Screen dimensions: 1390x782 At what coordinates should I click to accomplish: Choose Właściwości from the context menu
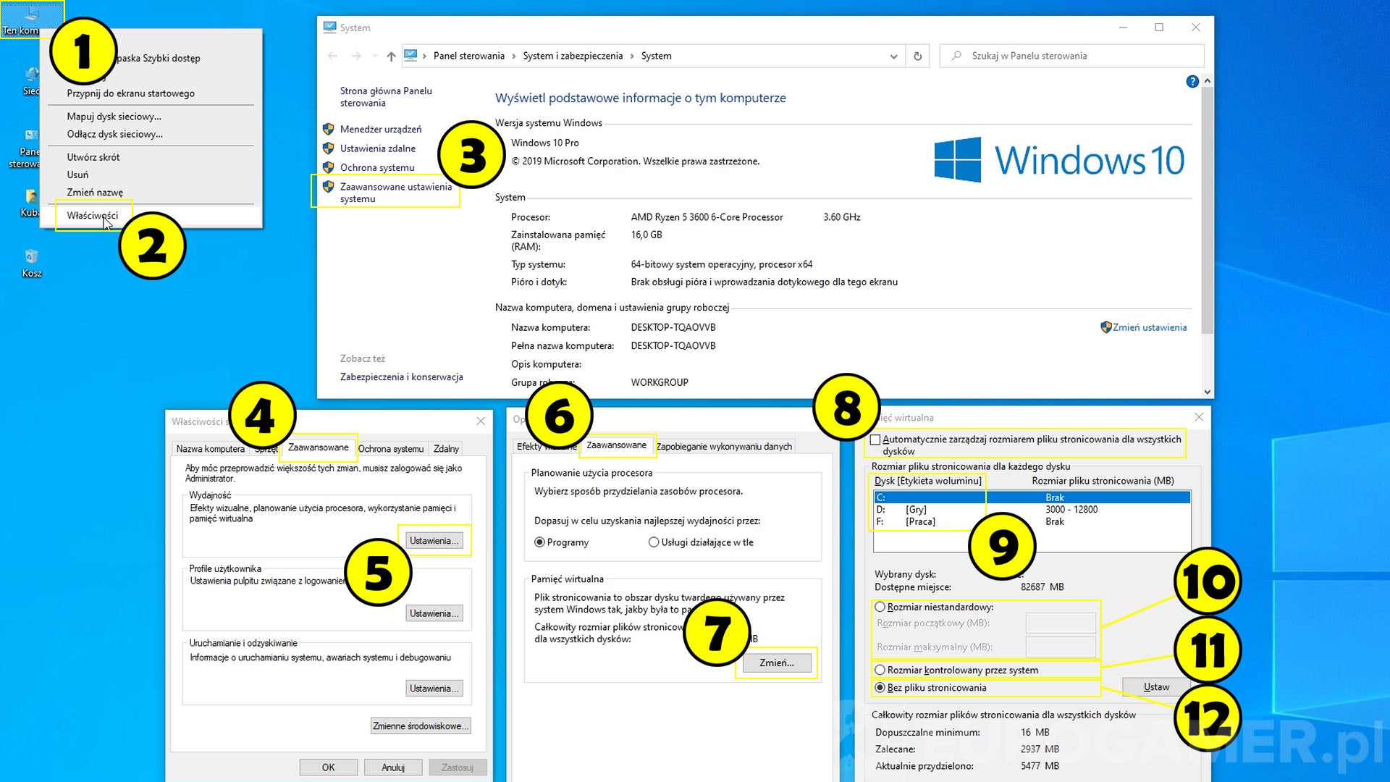tap(92, 215)
